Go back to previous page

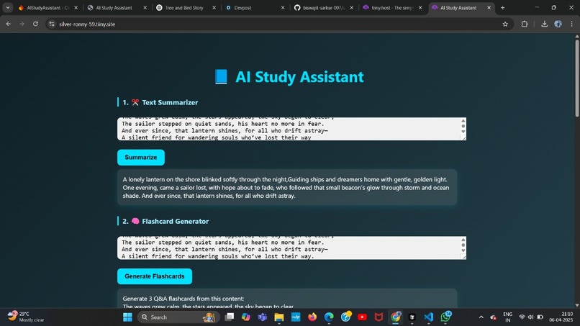[x=9, y=24]
